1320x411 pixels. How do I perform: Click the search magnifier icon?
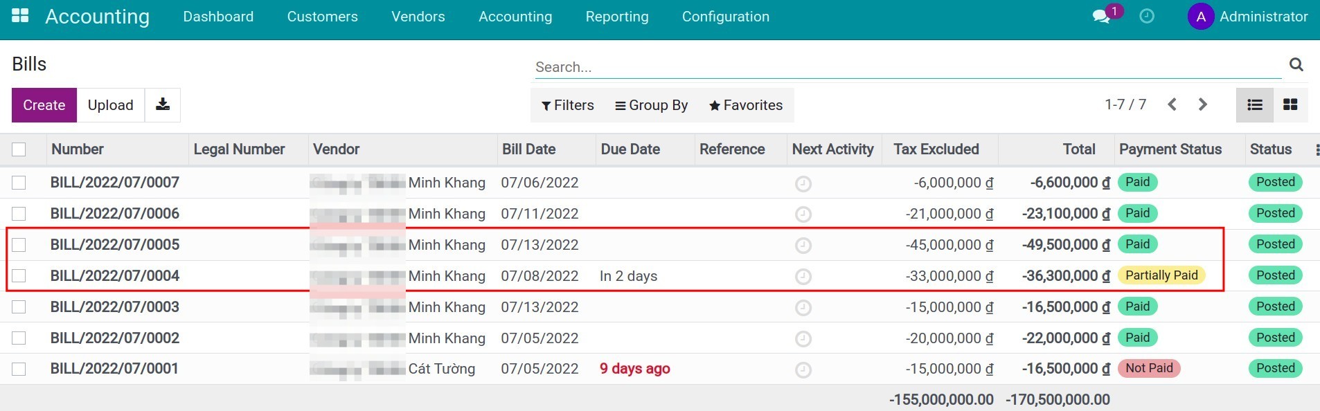[1296, 65]
